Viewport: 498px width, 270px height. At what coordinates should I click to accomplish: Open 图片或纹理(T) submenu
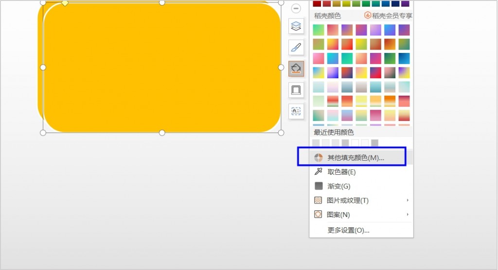tap(361, 201)
